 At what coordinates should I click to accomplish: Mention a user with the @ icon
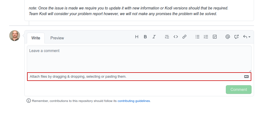228,37
